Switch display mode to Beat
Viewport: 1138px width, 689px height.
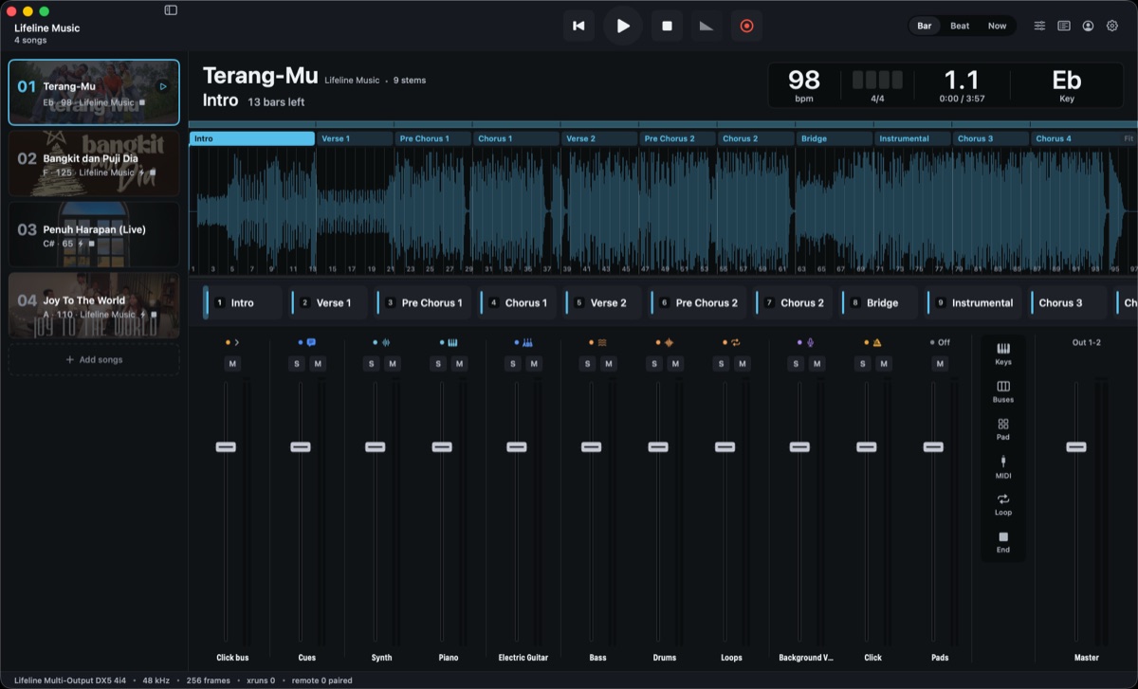click(x=960, y=26)
